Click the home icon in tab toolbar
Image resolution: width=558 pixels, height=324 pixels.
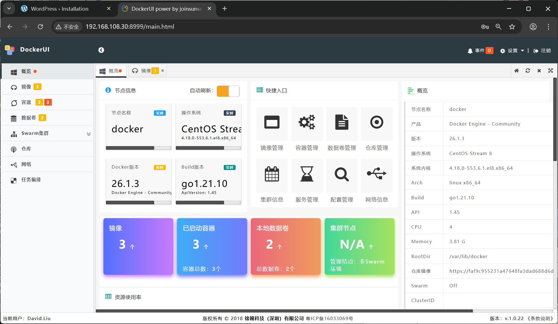pyautogui.click(x=516, y=71)
